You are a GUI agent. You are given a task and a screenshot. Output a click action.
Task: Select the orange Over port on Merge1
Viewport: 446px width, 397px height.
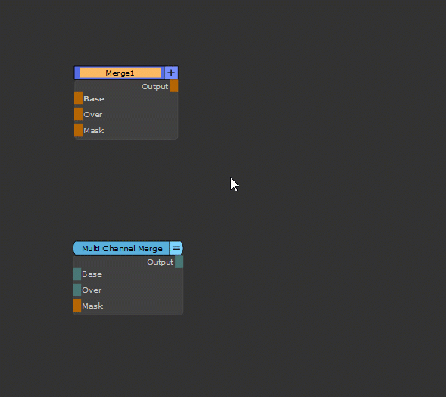78,114
